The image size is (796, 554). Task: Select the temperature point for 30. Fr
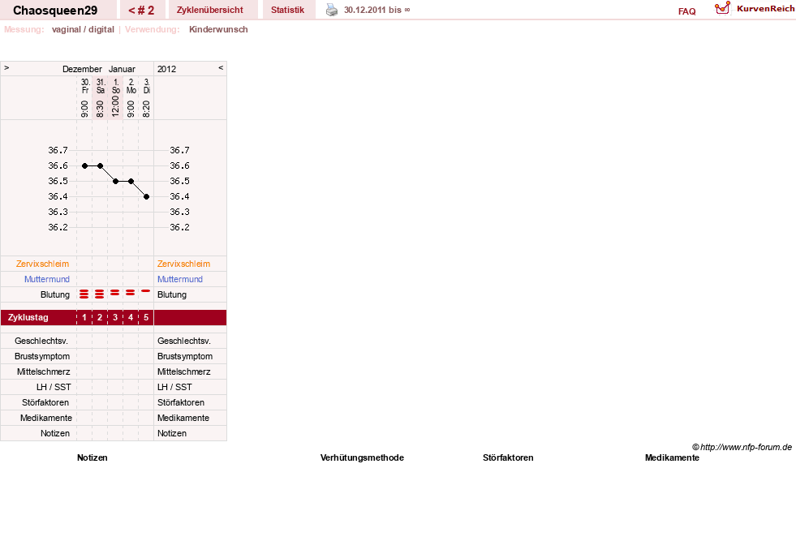pyautogui.click(x=84, y=166)
